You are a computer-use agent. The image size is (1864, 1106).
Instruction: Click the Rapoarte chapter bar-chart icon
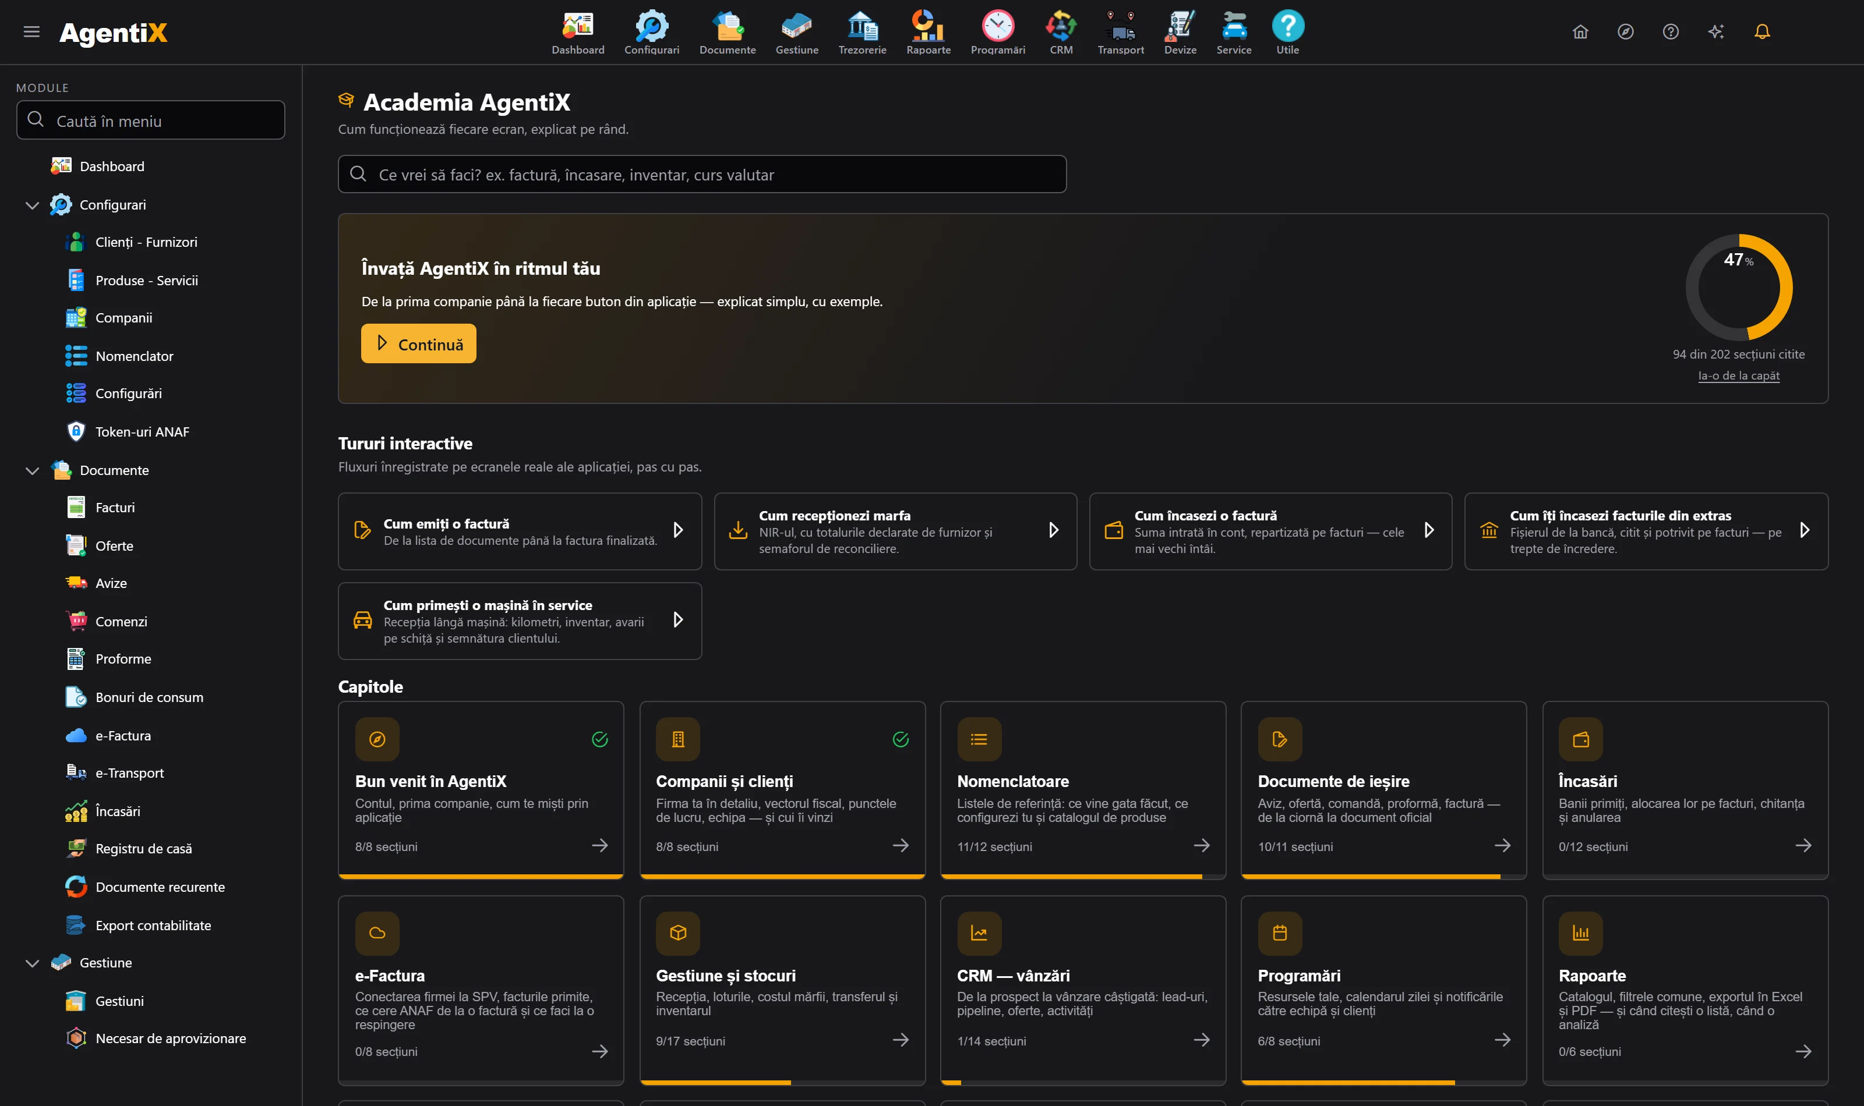(1581, 933)
